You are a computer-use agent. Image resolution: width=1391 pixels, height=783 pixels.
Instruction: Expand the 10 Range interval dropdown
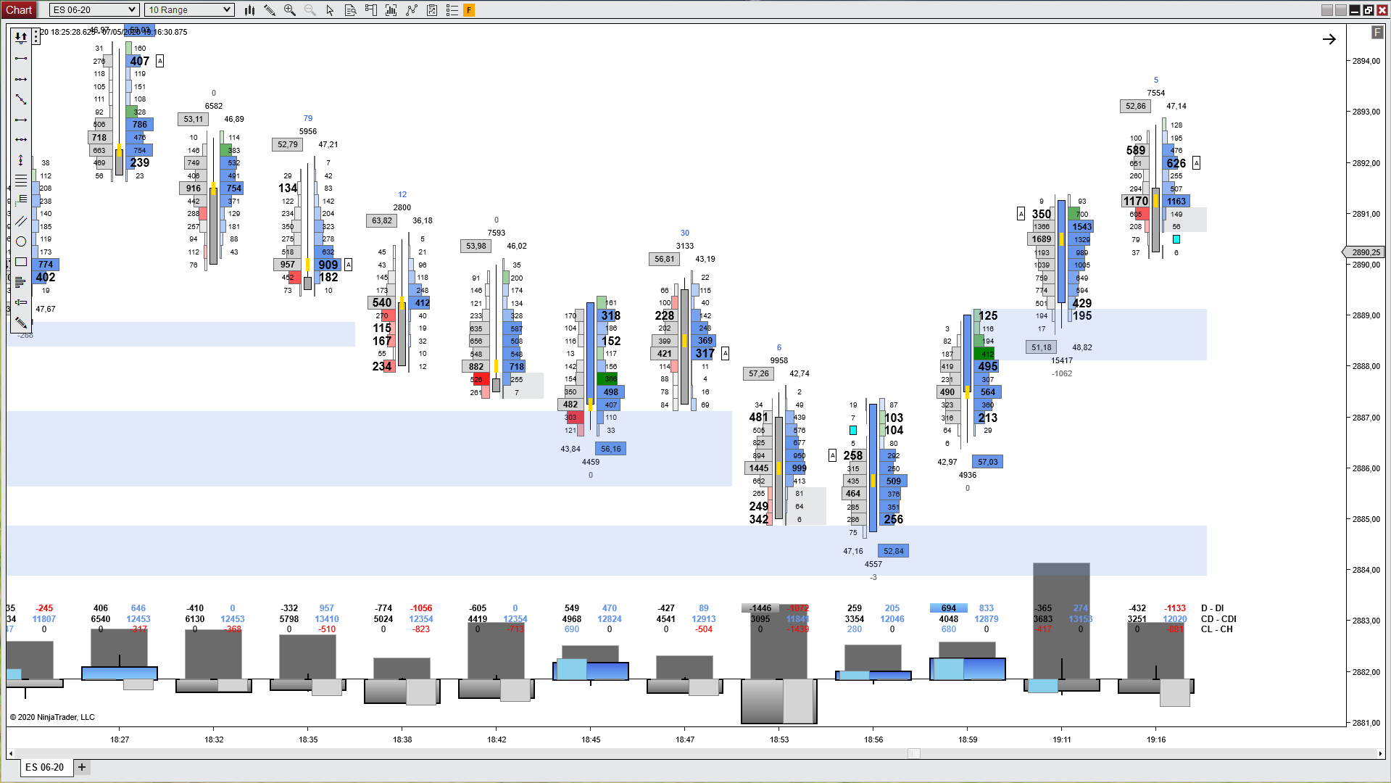(x=189, y=10)
